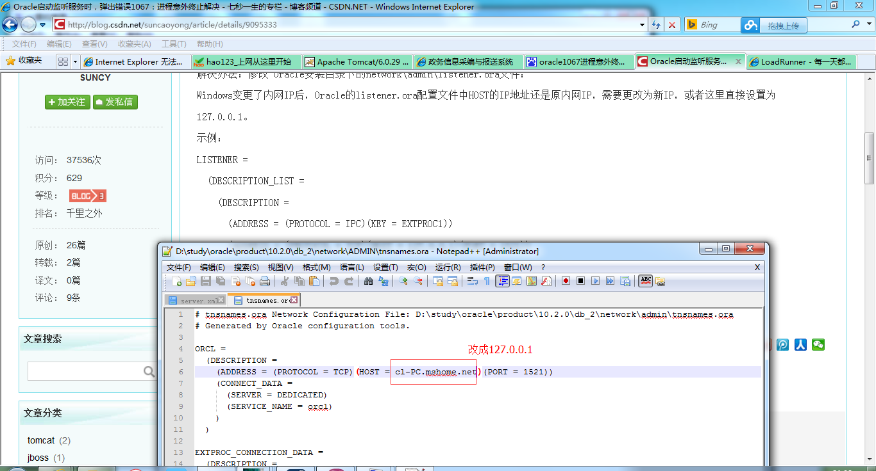
Task: Toggle the indent guide icon in Notepad++
Action: tap(503, 281)
